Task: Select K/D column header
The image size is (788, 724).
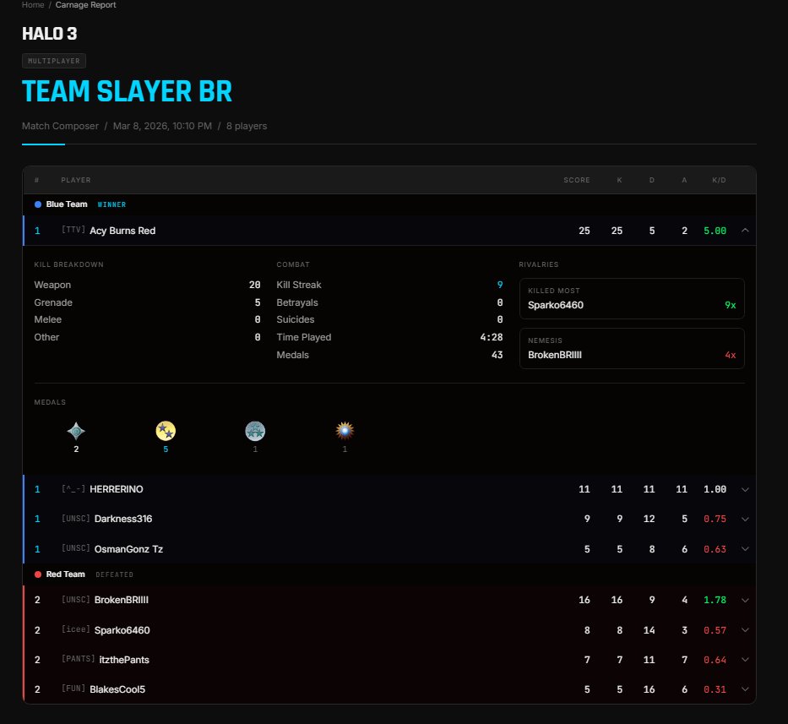Action: tap(719, 180)
